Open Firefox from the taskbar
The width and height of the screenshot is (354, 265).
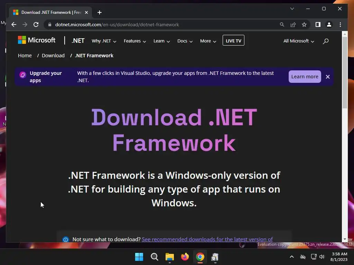185,257
